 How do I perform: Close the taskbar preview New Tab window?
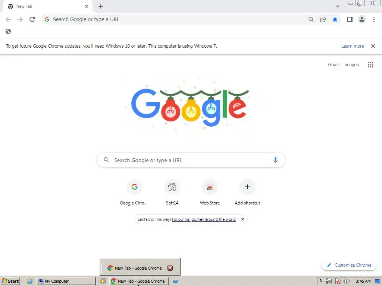[170, 268]
